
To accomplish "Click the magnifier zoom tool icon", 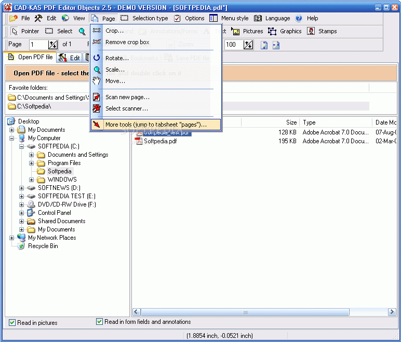I will 82,32.
